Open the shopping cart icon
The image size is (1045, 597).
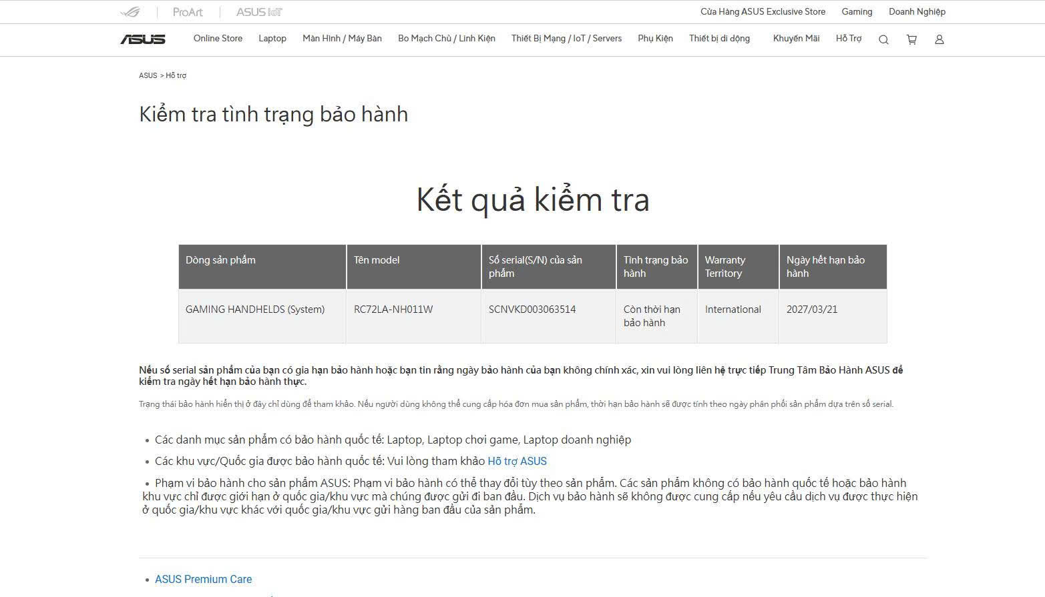pos(911,39)
